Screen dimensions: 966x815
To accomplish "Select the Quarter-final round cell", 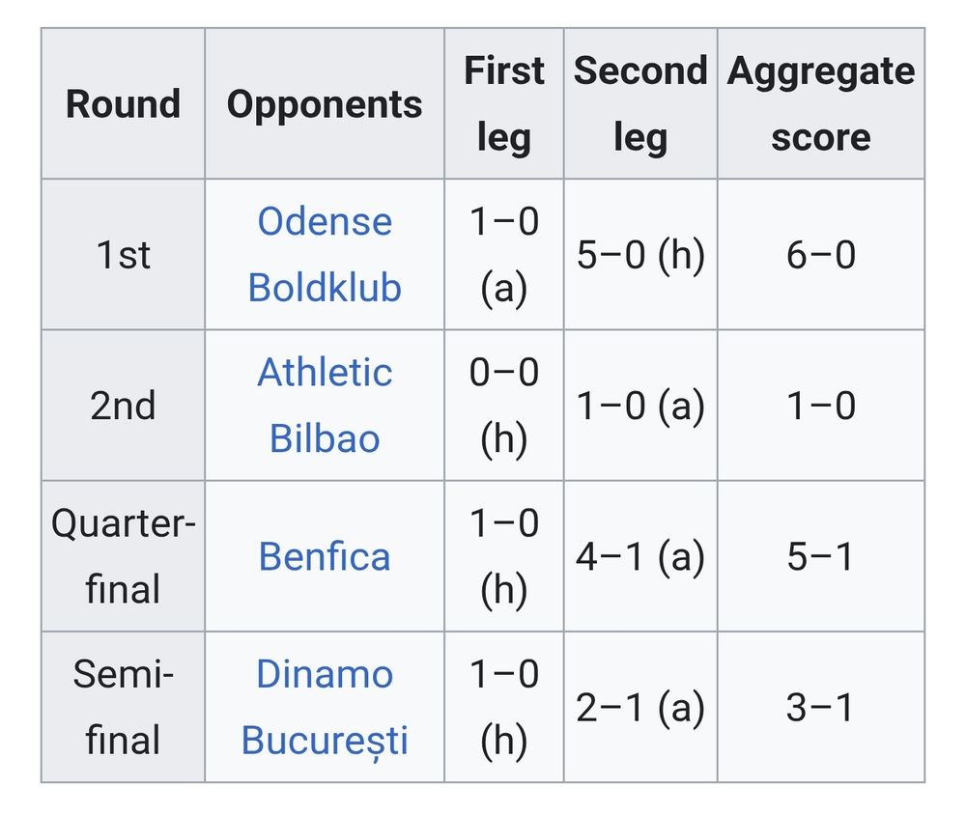I will [x=124, y=556].
